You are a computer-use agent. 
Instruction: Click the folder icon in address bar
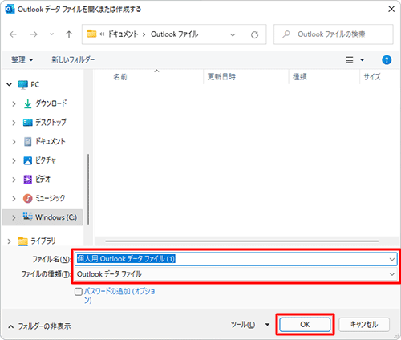tap(91, 34)
